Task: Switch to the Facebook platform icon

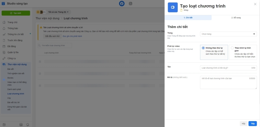Action: pyautogui.click(x=122, y=4)
